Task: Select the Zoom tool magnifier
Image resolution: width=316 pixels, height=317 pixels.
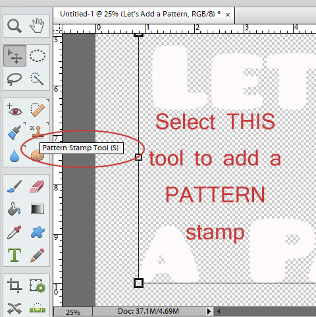Action: point(14,26)
